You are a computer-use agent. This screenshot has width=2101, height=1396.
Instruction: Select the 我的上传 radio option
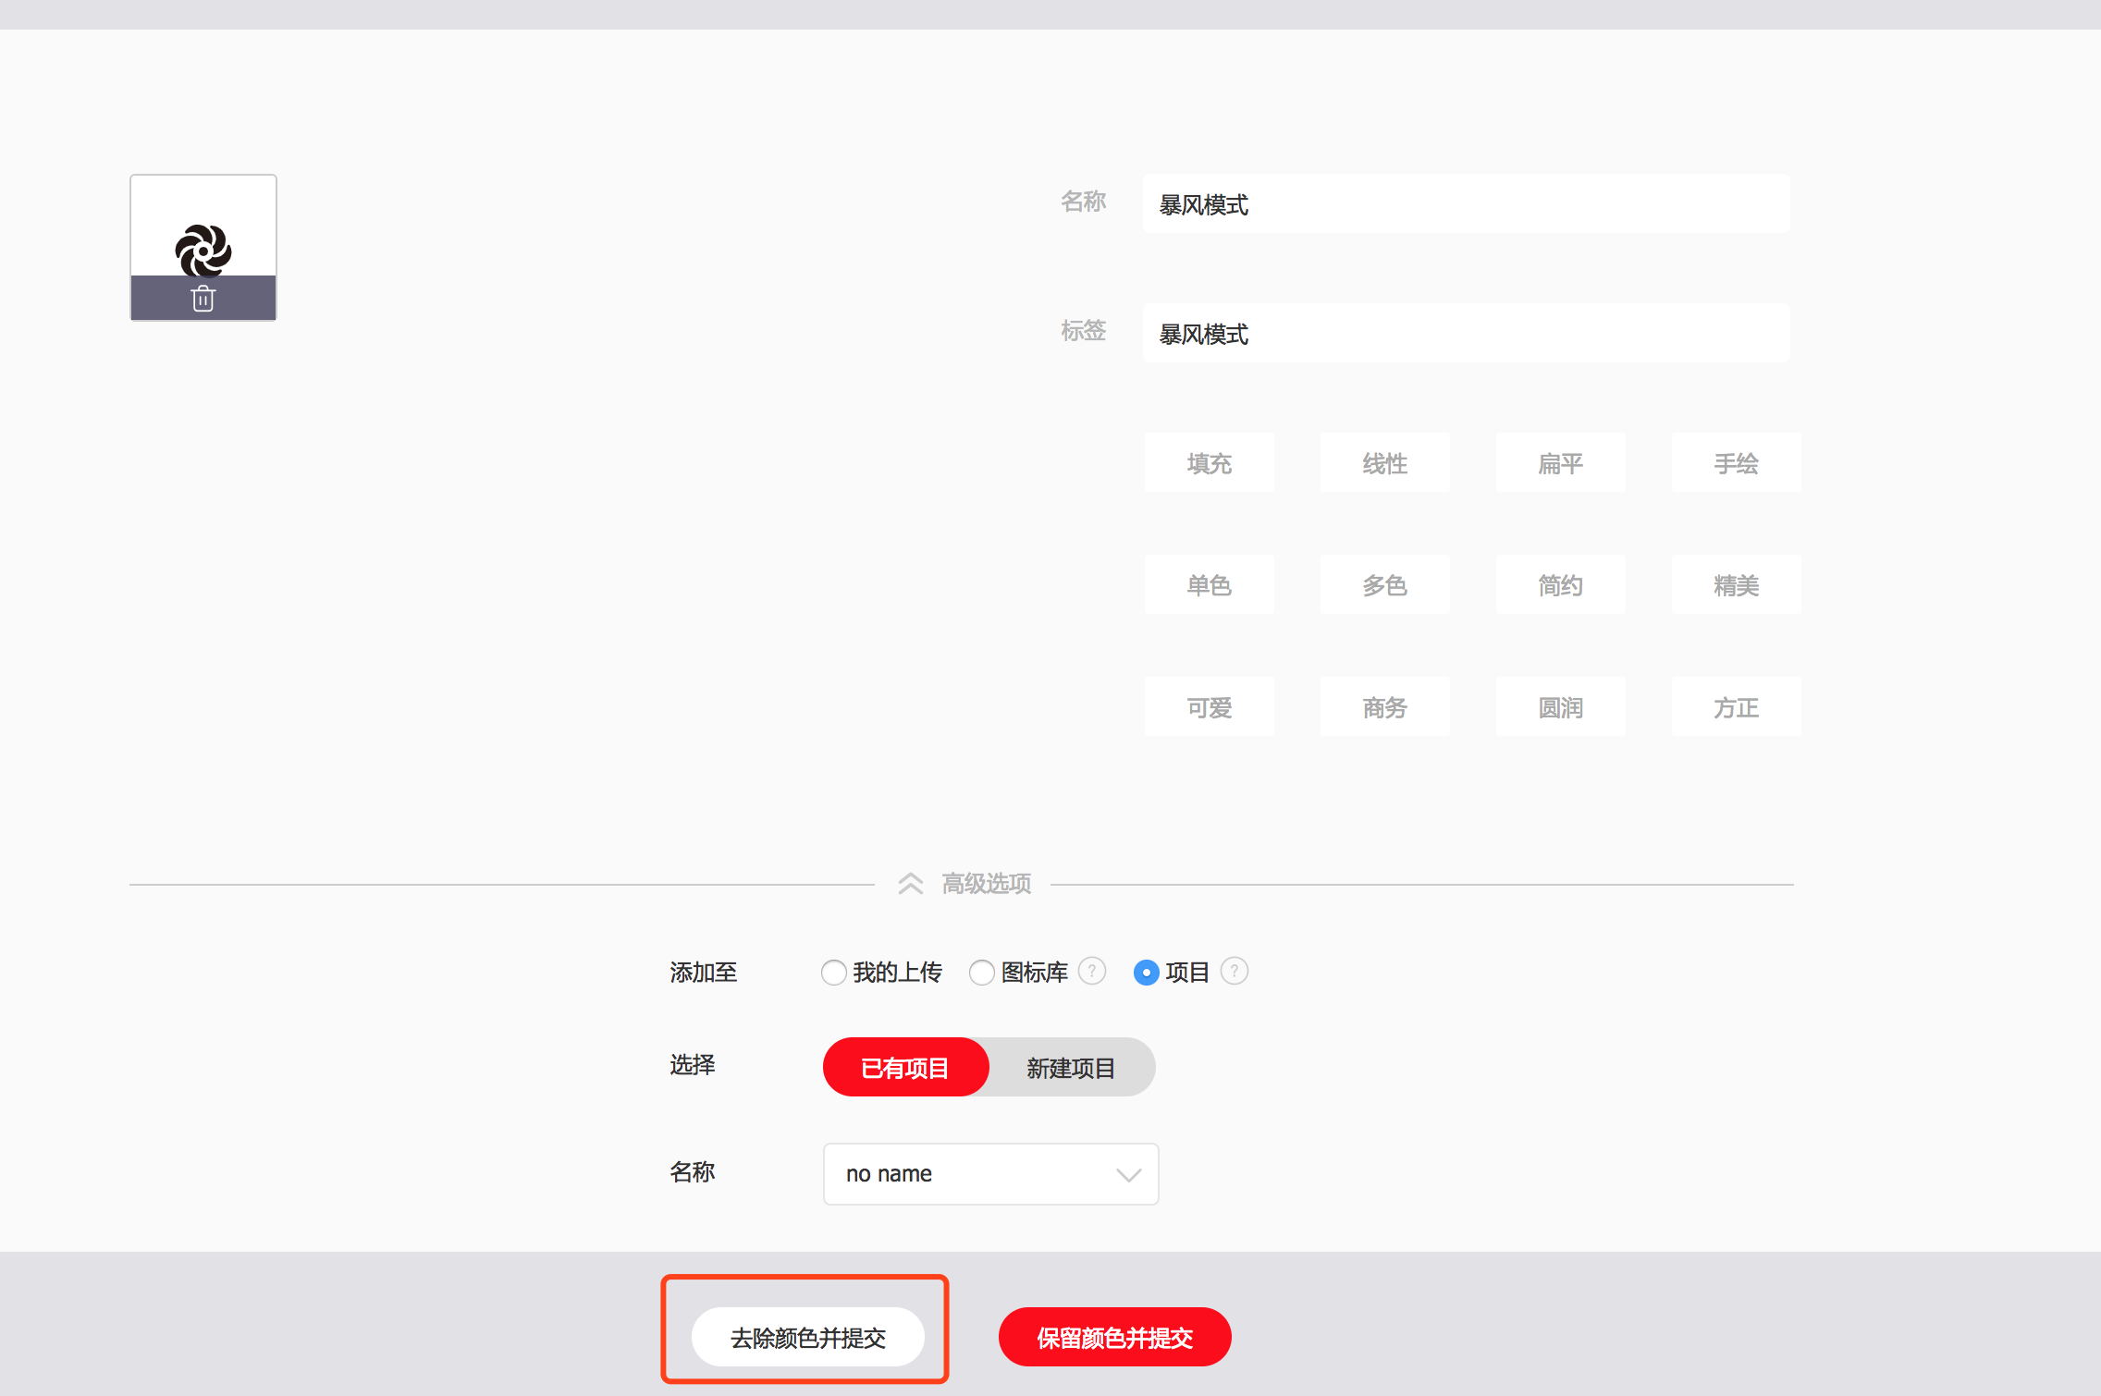click(x=833, y=973)
